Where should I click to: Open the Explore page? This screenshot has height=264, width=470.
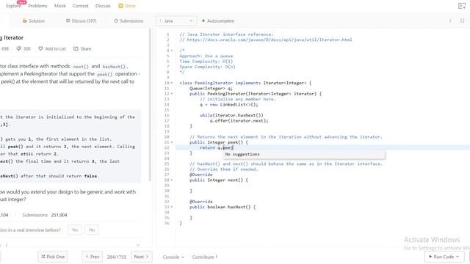point(13,6)
